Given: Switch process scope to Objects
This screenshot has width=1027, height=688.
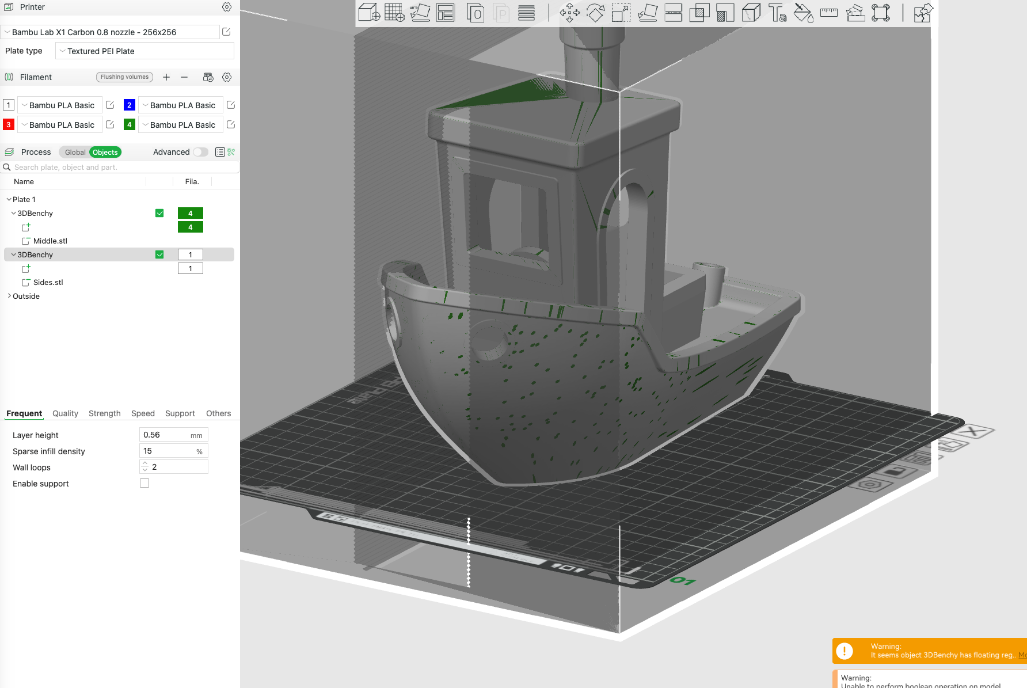Looking at the screenshot, I should coord(105,152).
